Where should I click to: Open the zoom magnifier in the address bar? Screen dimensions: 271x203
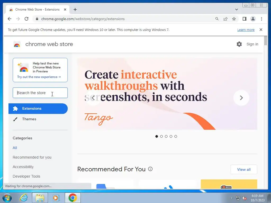217,19
